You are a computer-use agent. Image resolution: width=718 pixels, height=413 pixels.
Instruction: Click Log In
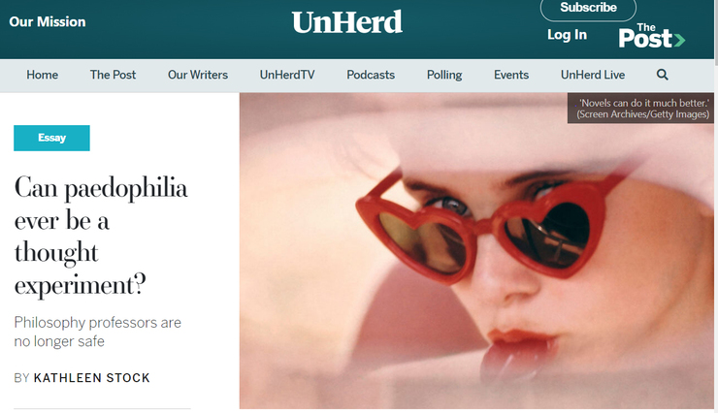(x=567, y=35)
